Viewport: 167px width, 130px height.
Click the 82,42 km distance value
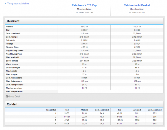point(84,27)
